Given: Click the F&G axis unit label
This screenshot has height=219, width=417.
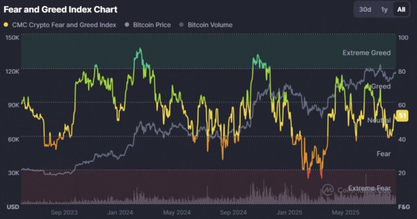Looking at the screenshot, I should [403, 207].
